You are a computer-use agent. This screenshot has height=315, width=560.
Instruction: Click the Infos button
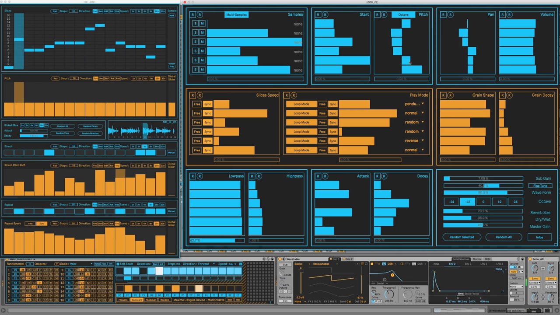coord(539,237)
